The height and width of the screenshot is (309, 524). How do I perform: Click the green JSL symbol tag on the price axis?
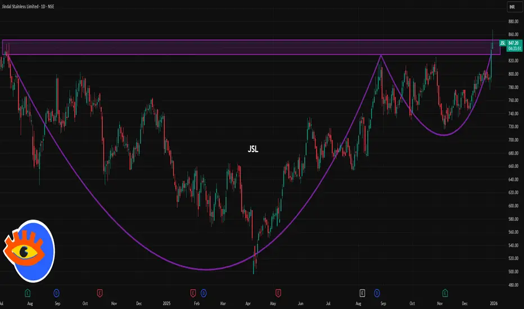[x=503, y=43]
